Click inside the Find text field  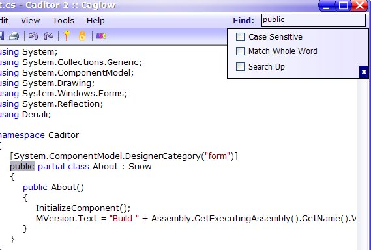(314, 20)
